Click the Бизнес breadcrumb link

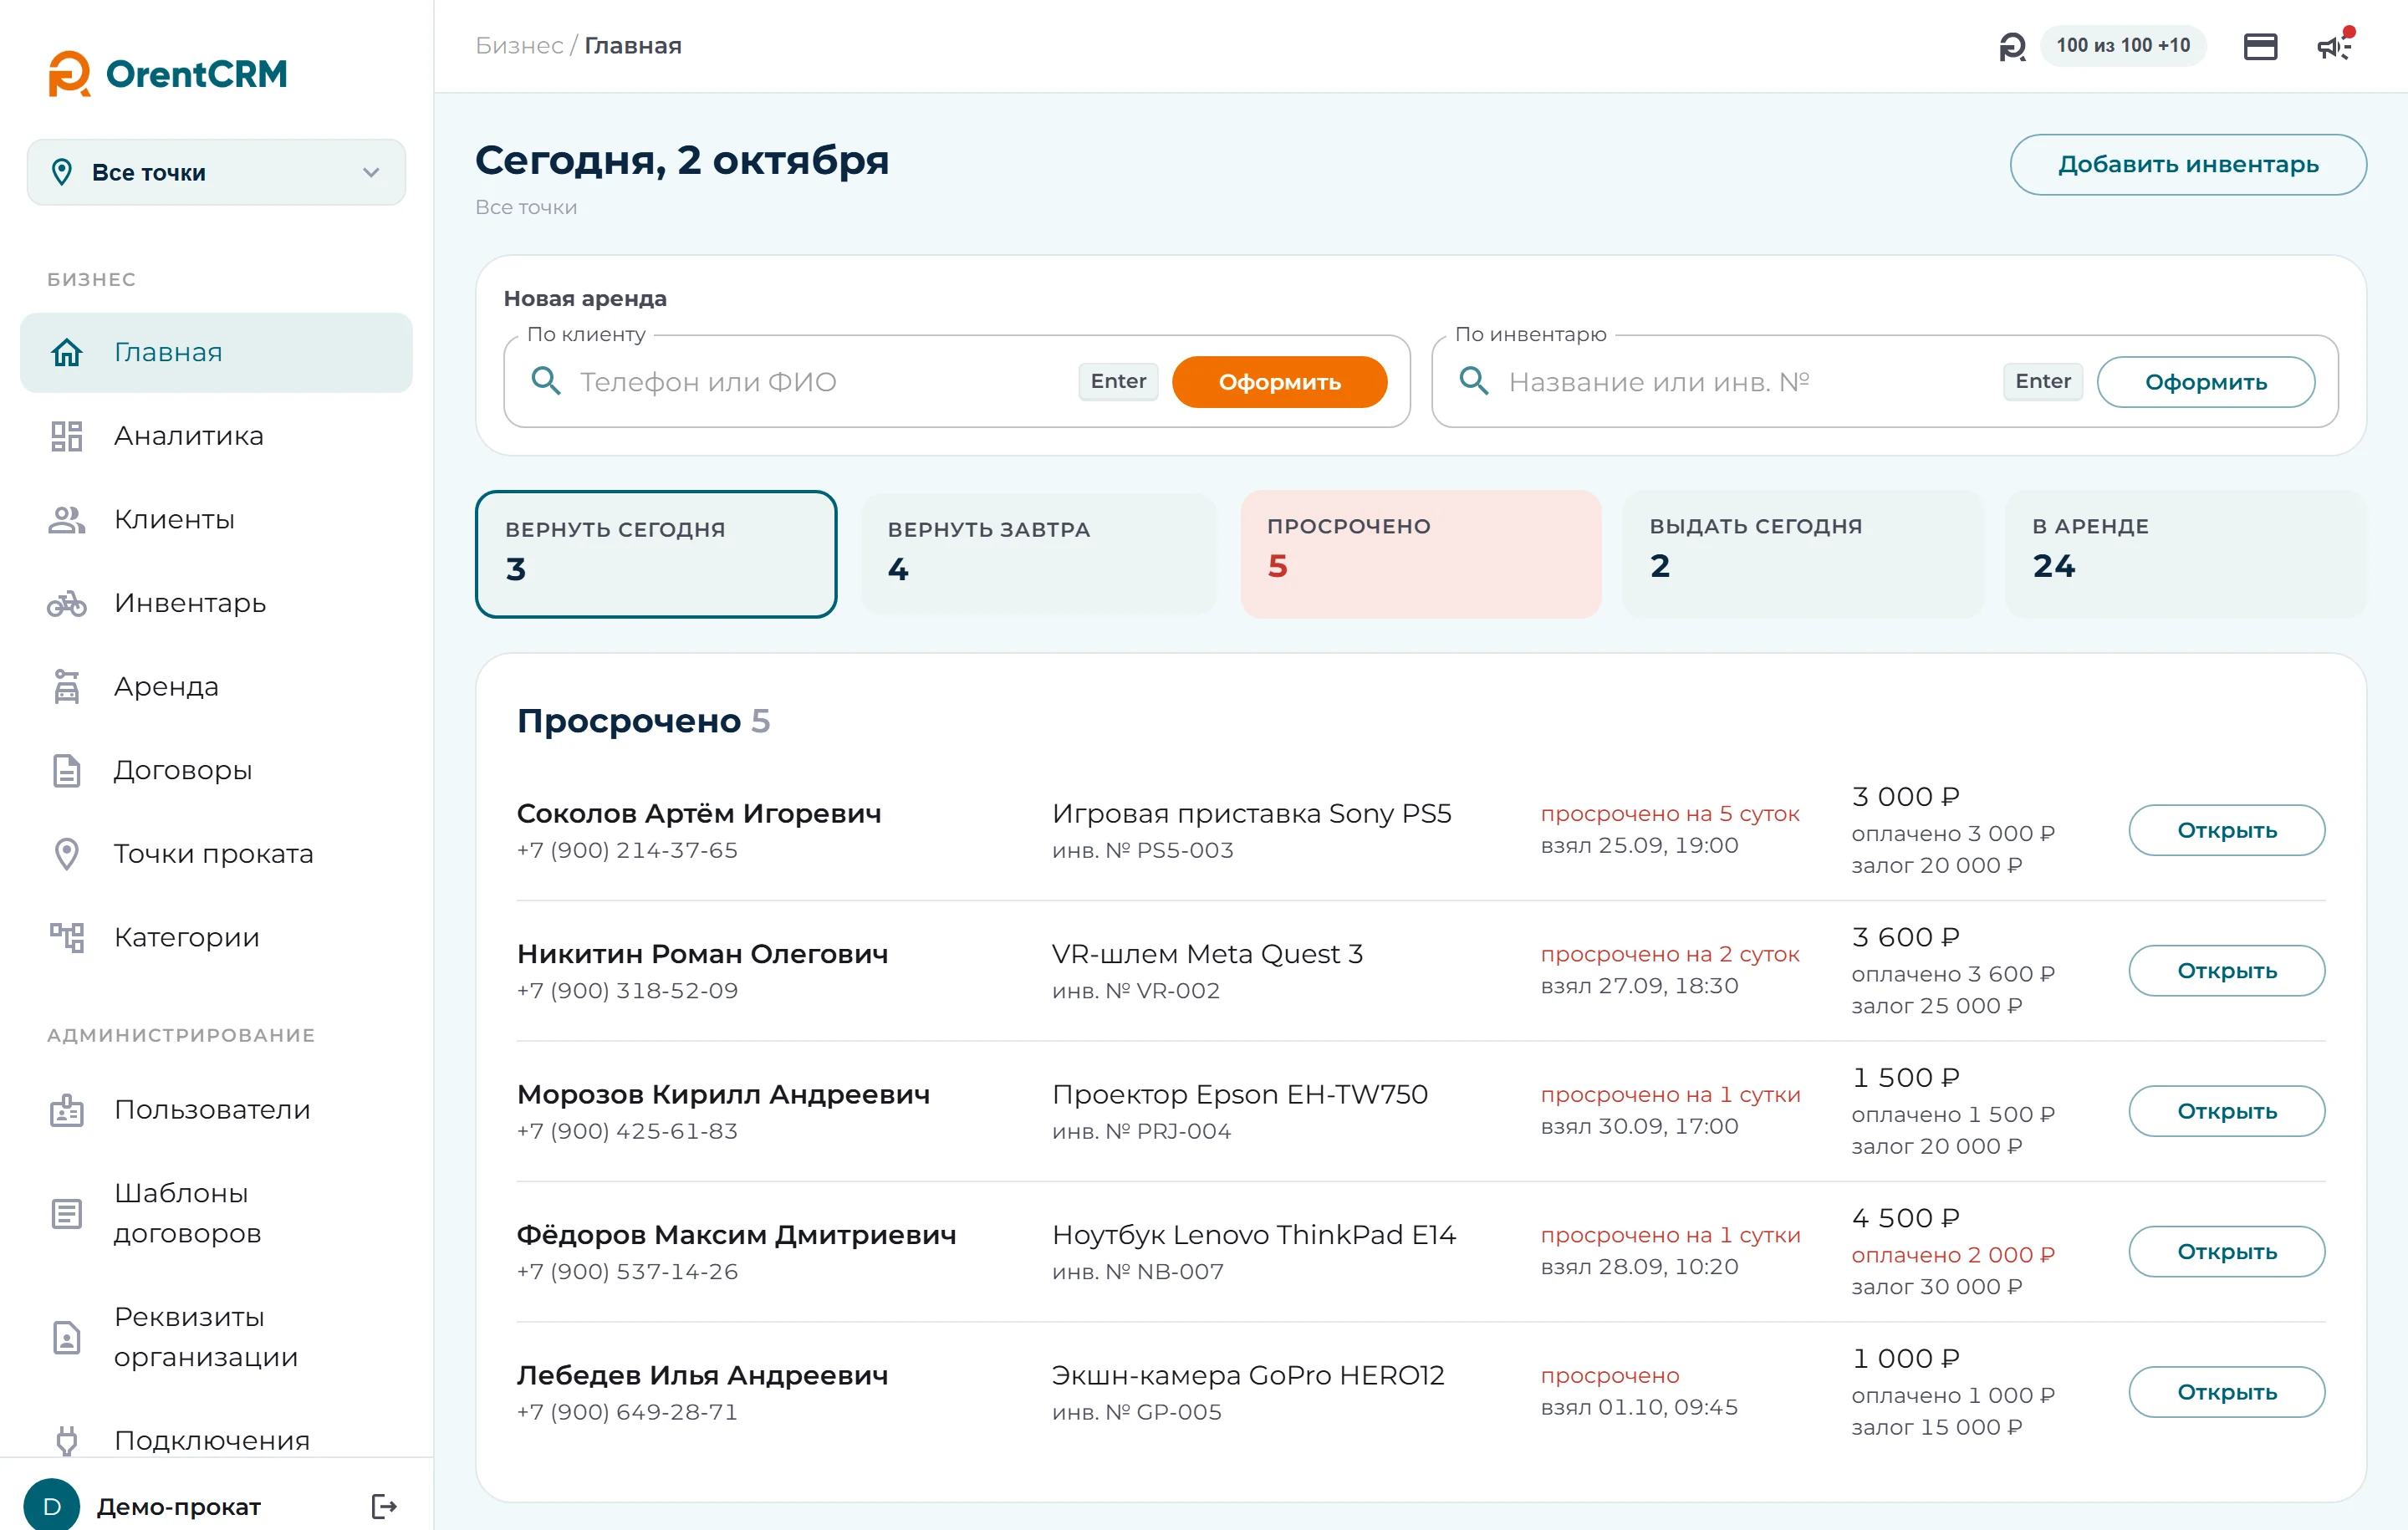tap(519, 46)
